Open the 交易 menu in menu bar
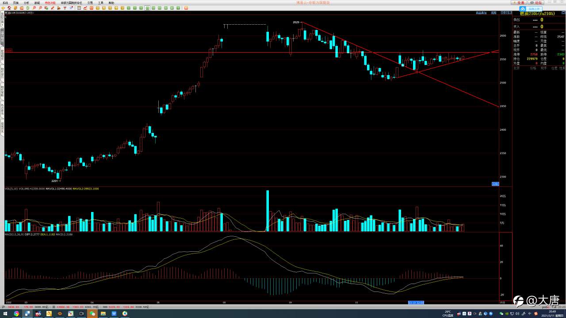Image resolution: width=566 pixels, height=318 pixels. click(90, 3)
